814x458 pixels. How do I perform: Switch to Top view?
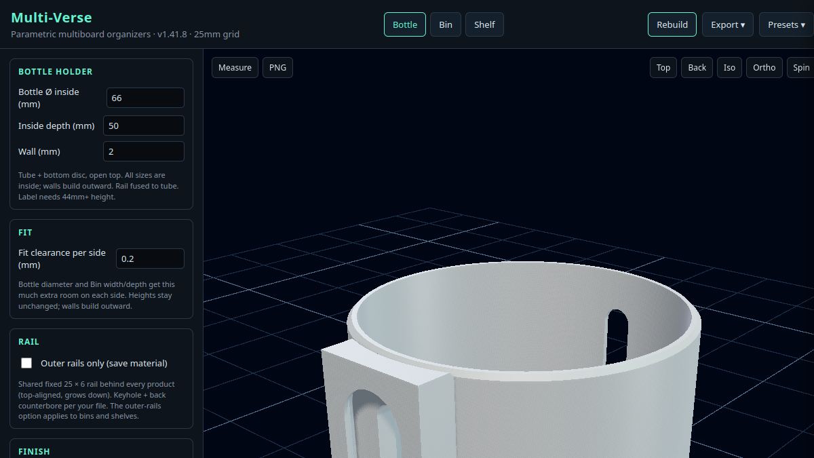[663, 68]
